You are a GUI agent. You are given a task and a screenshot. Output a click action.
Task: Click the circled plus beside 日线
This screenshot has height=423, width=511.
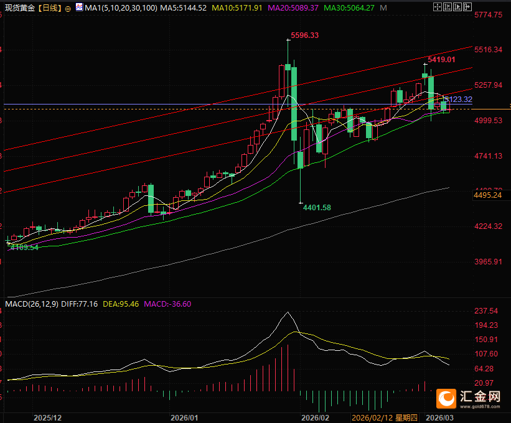click(68, 9)
